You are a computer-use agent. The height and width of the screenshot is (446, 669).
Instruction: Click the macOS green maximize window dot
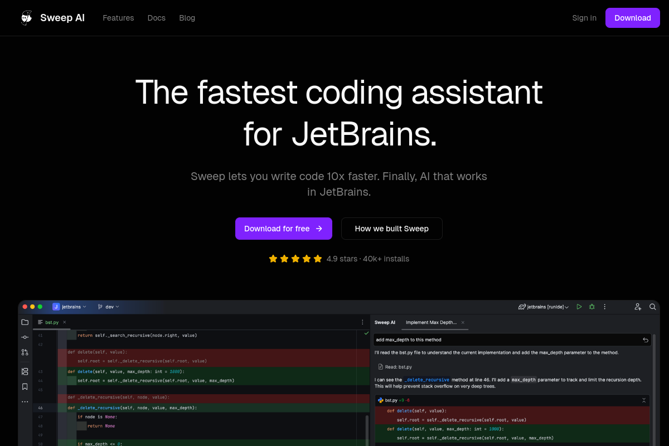click(40, 307)
